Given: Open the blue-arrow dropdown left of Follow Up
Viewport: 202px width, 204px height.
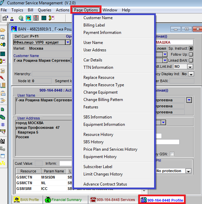Looking at the screenshot, I should point(165,54).
